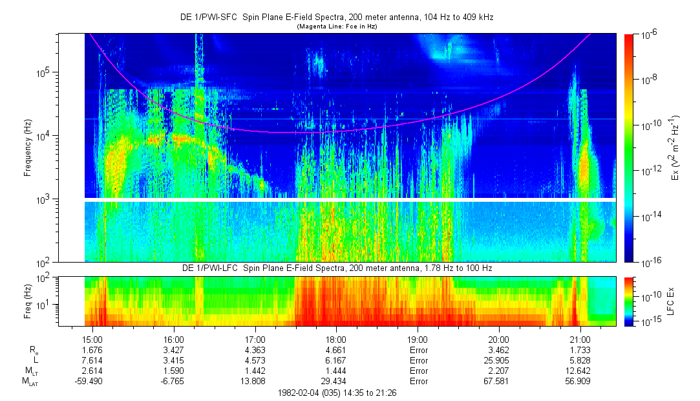The height and width of the screenshot is (401, 700).
Task: Select the 15:00 time axis label
Action: pos(92,338)
